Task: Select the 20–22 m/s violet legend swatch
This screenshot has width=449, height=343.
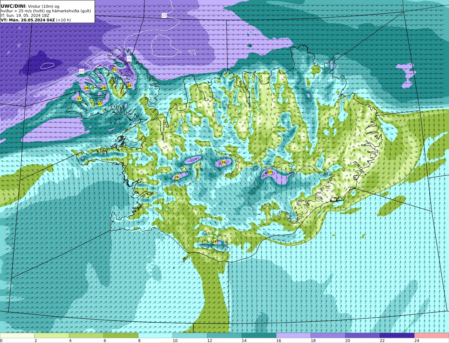Action: (363, 335)
